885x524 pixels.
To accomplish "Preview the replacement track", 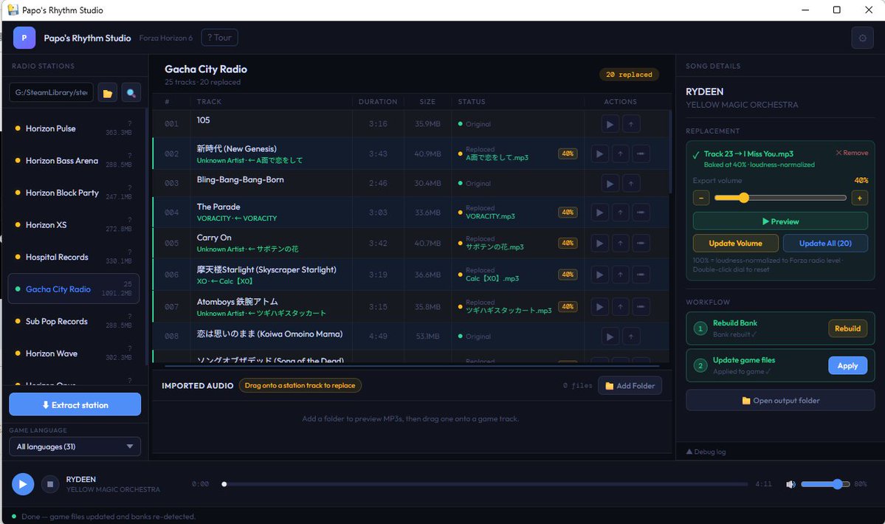I will (x=780, y=221).
